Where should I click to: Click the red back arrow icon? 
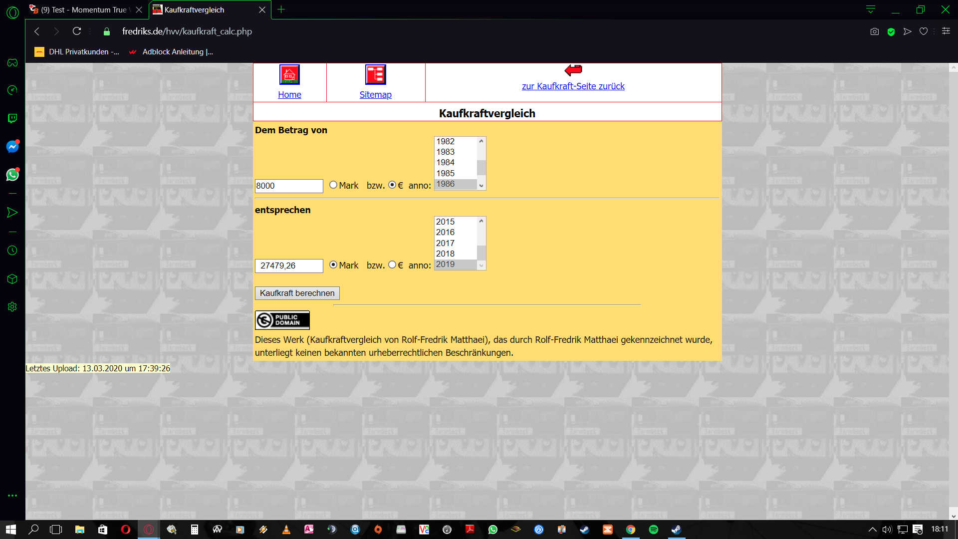click(x=573, y=70)
